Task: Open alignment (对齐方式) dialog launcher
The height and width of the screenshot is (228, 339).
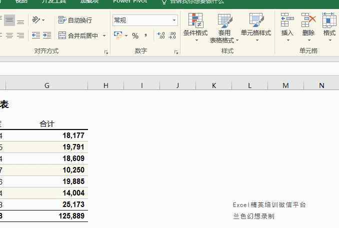Action: pos(106,52)
